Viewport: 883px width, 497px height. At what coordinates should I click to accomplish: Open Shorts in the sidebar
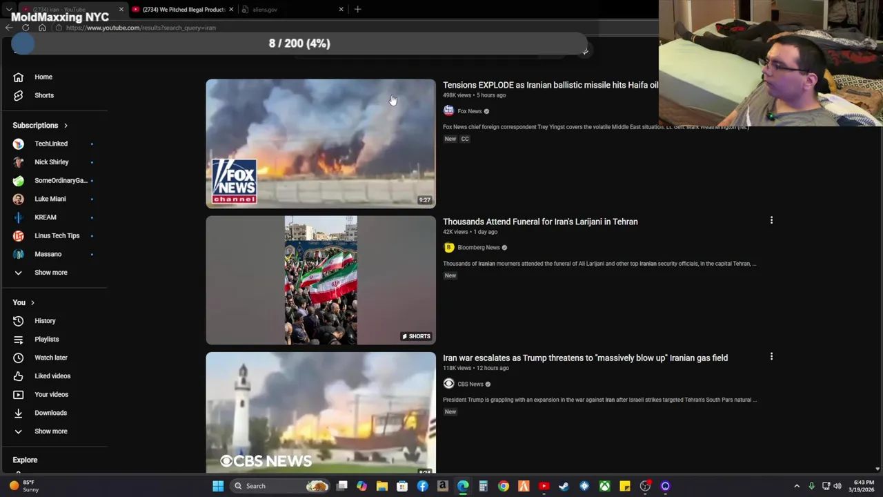[43, 95]
